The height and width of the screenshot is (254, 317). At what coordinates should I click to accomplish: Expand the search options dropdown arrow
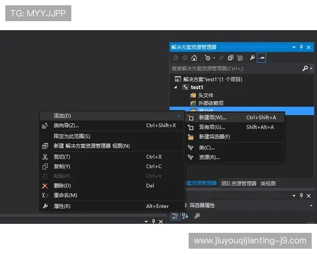tap(311, 68)
